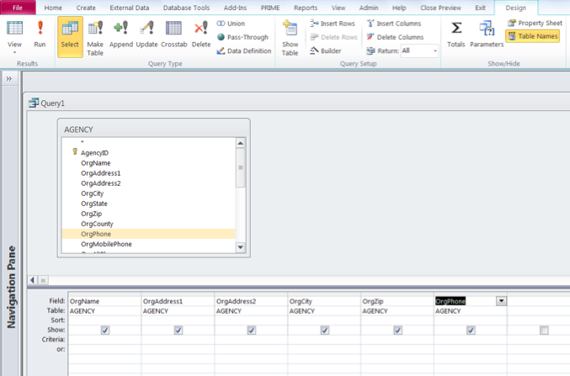Expand the Navigation Pane
The height and width of the screenshot is (376, 570).
(x=8, y=78)
